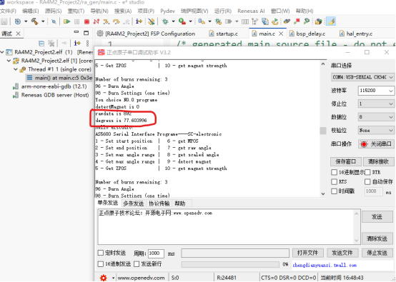The width and height of the screenshot is (396, 282).
Task: Enable the 定时发送 checkbox
Action: tap(101, 253)
